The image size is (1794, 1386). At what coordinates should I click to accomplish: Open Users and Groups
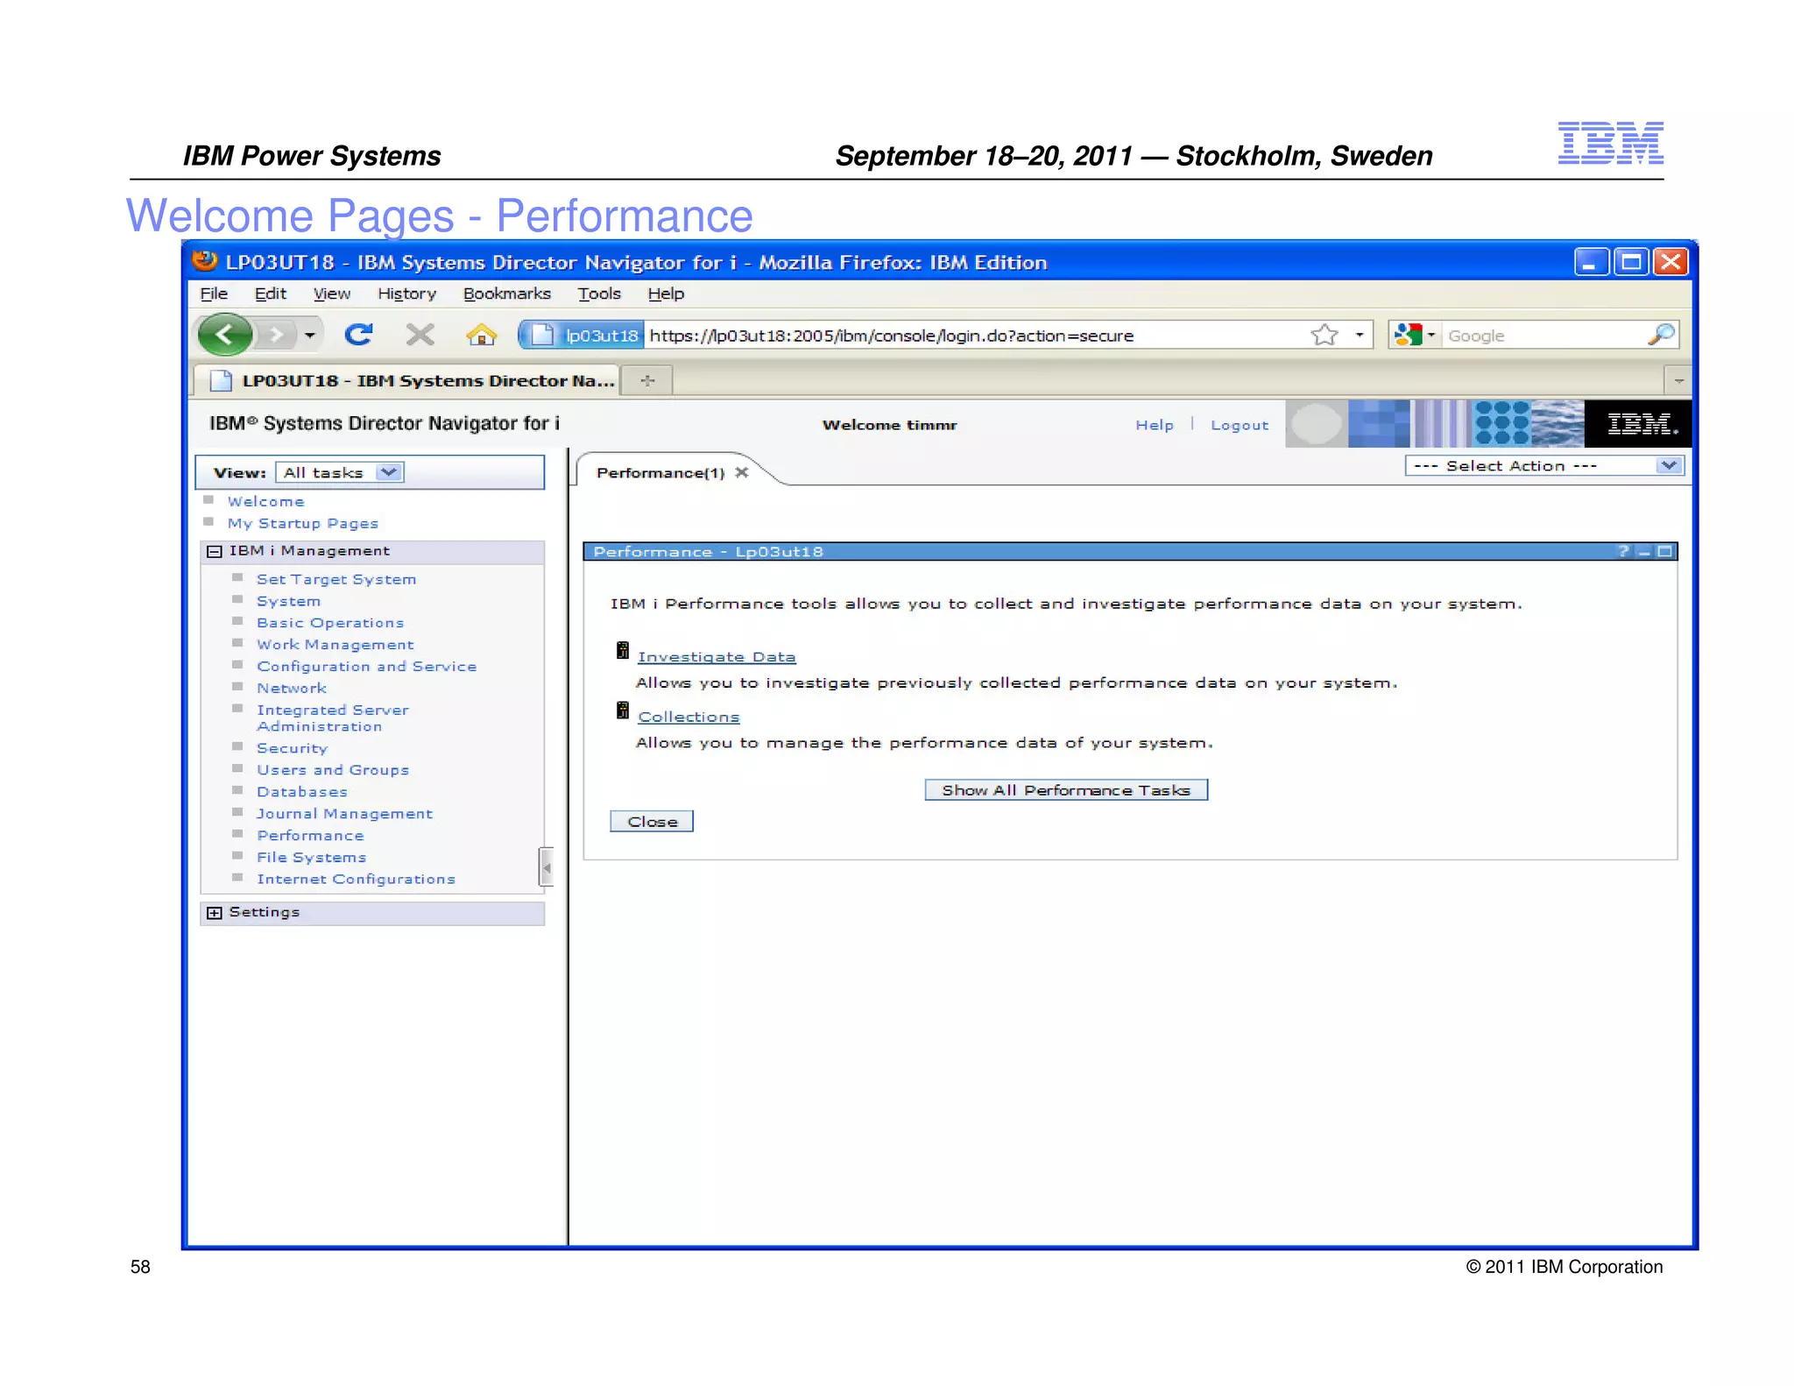click(x=332, y=770)
